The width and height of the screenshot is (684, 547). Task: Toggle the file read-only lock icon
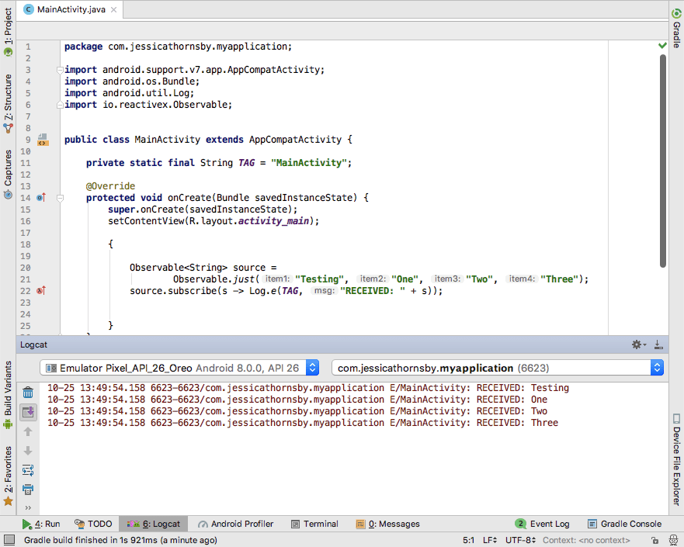pyautogui.click(x=654, y=540)
